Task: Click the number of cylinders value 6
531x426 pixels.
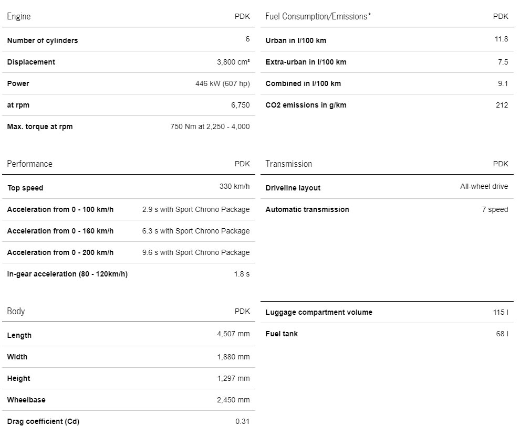Action: pos(247,39)
